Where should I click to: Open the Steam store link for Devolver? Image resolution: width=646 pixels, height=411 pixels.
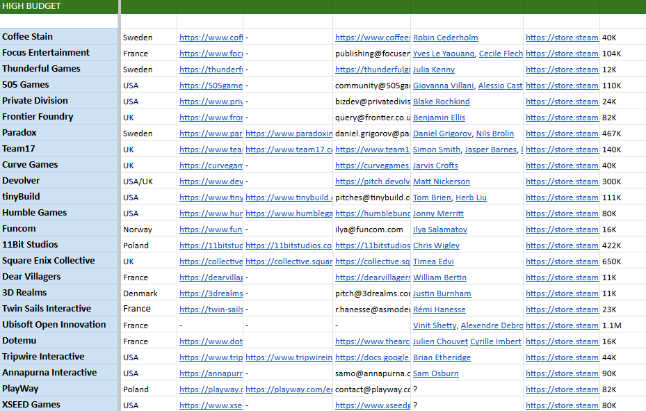point(562,182)
